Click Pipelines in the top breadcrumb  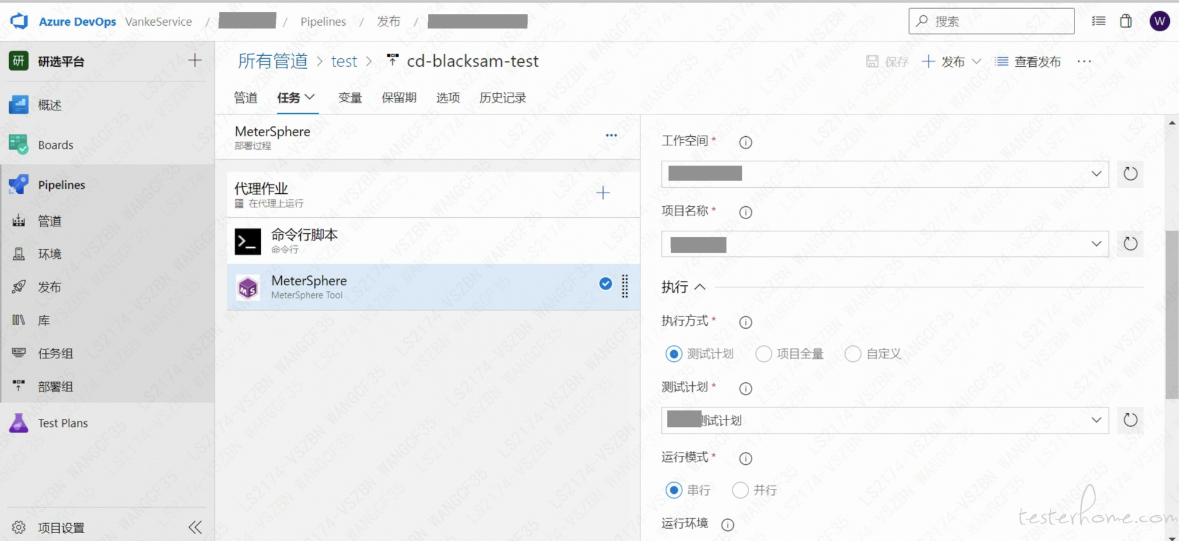click(x=323, y=21)
